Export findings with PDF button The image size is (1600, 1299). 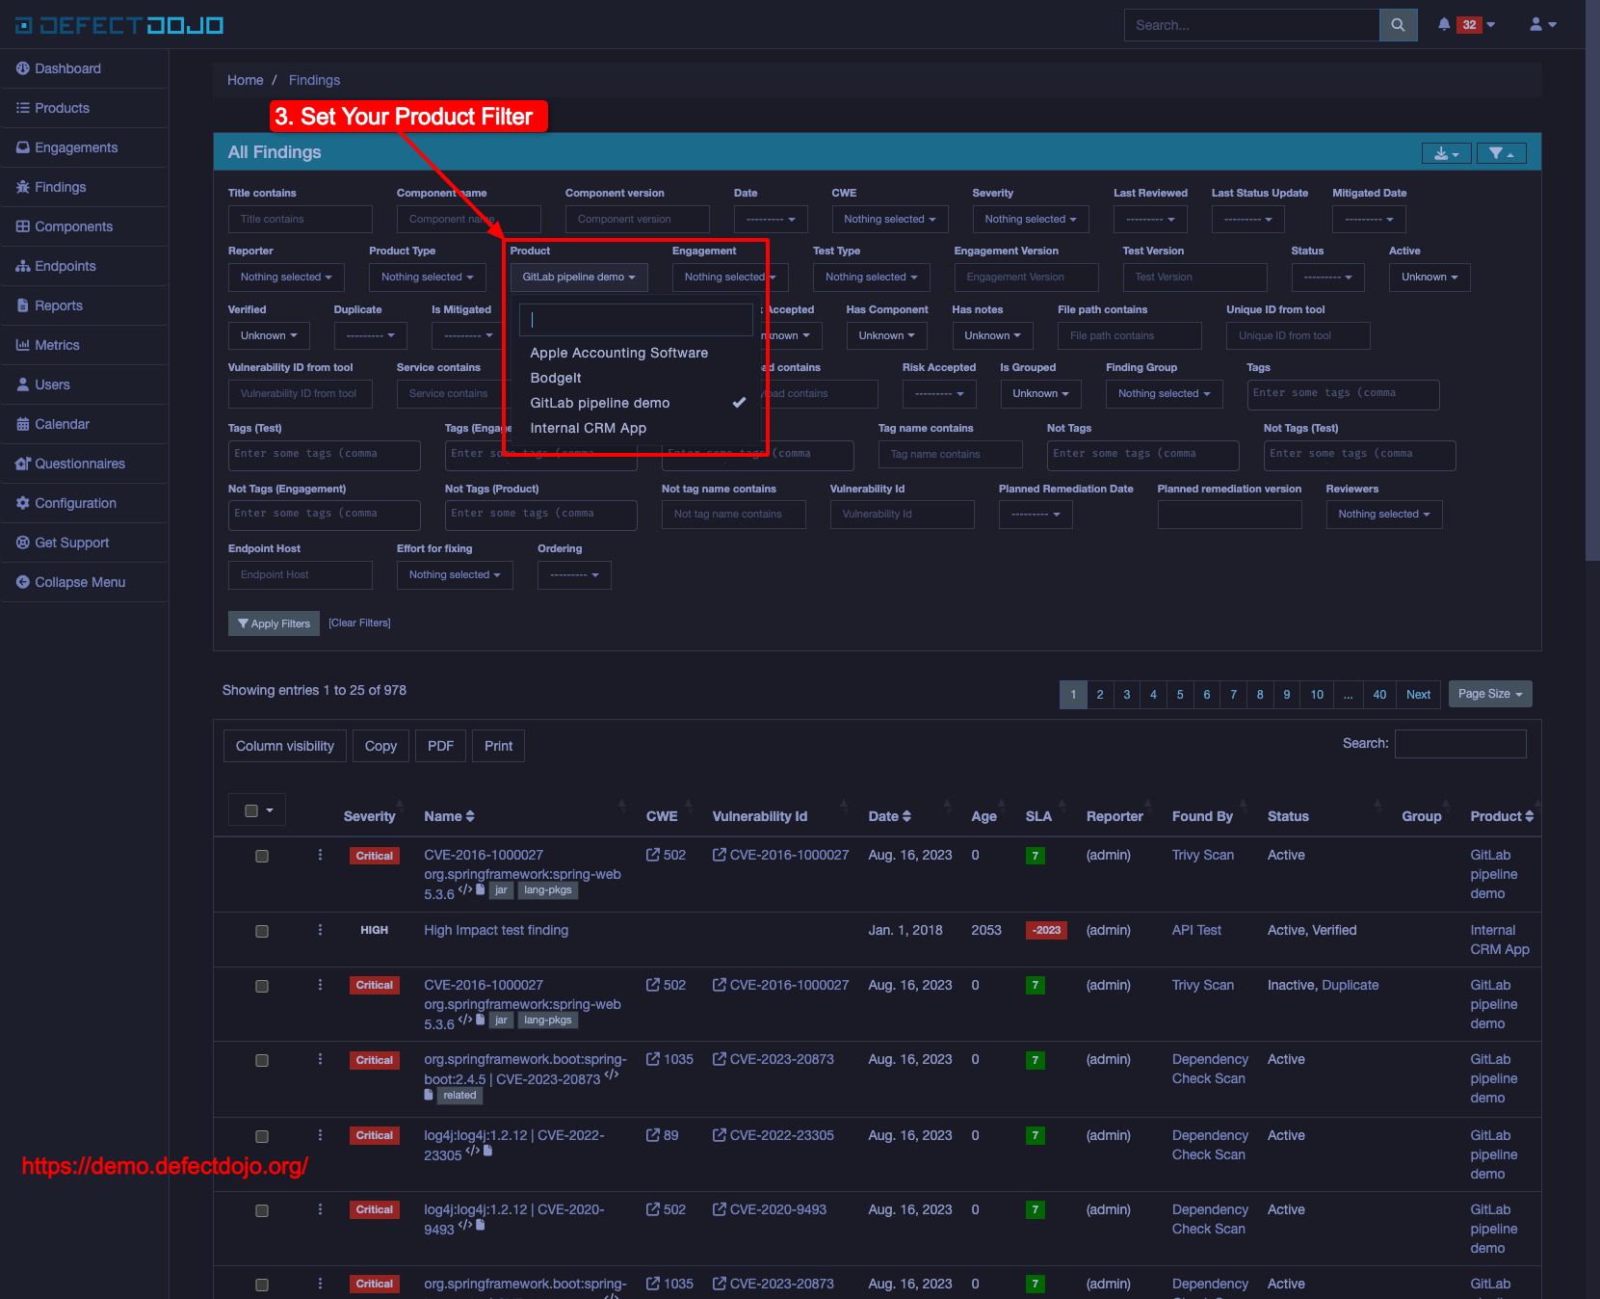pos(440,746)
